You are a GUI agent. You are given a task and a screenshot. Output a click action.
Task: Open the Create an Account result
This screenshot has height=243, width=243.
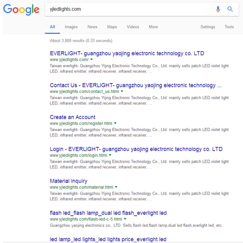pyautogui.click(x=72, y=117)
